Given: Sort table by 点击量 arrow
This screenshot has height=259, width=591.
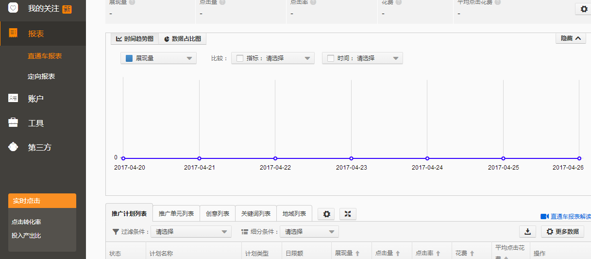Looking at the screenshot, I should point(398,253).
